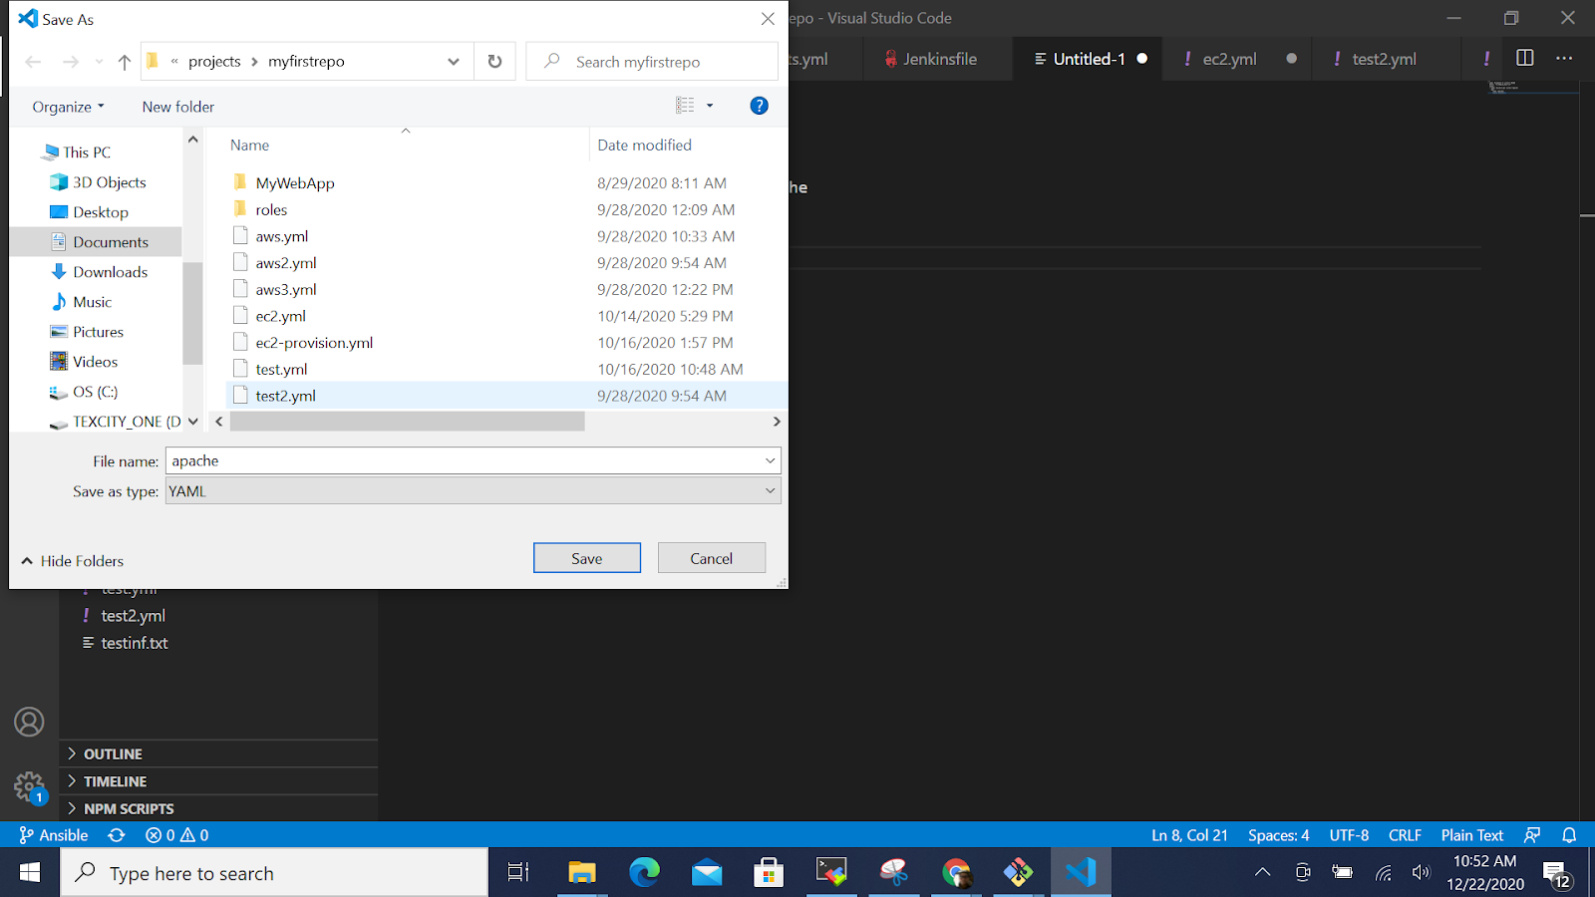Image resolution: width=1595 pixels, height=897 pixels.
Task: Select the aws3.yml file
Action: (x=286, y=290)
